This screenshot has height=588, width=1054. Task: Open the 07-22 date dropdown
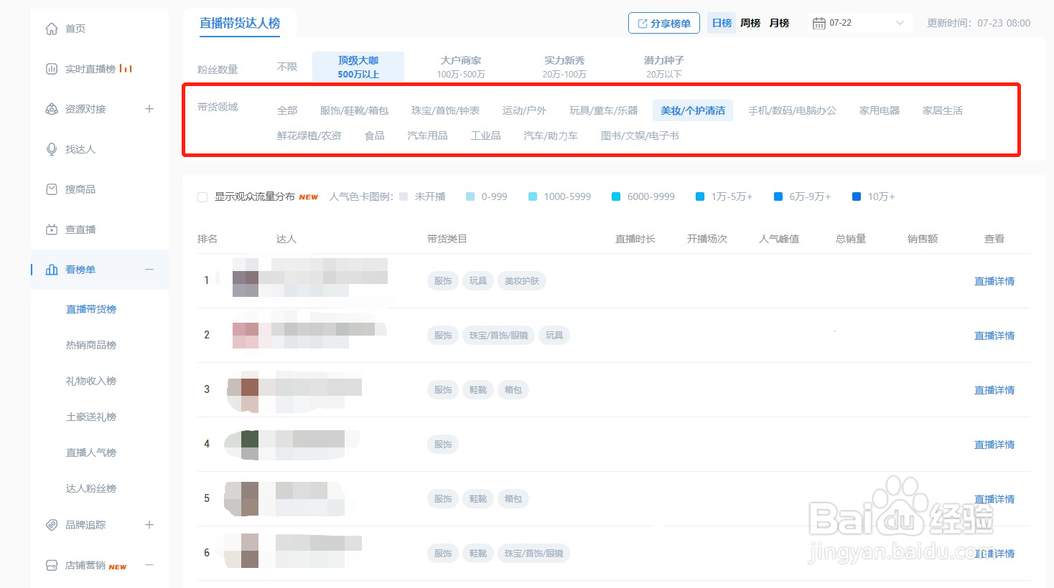(859, 22)
